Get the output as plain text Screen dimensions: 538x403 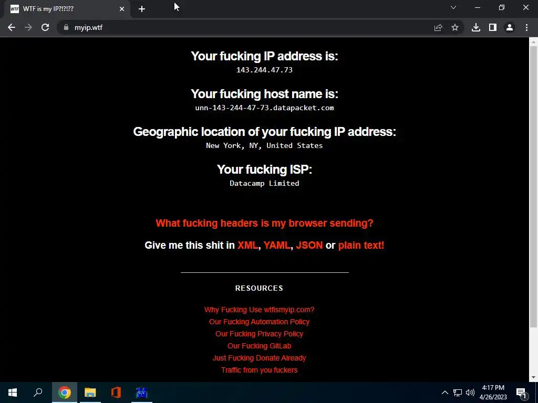361,246
